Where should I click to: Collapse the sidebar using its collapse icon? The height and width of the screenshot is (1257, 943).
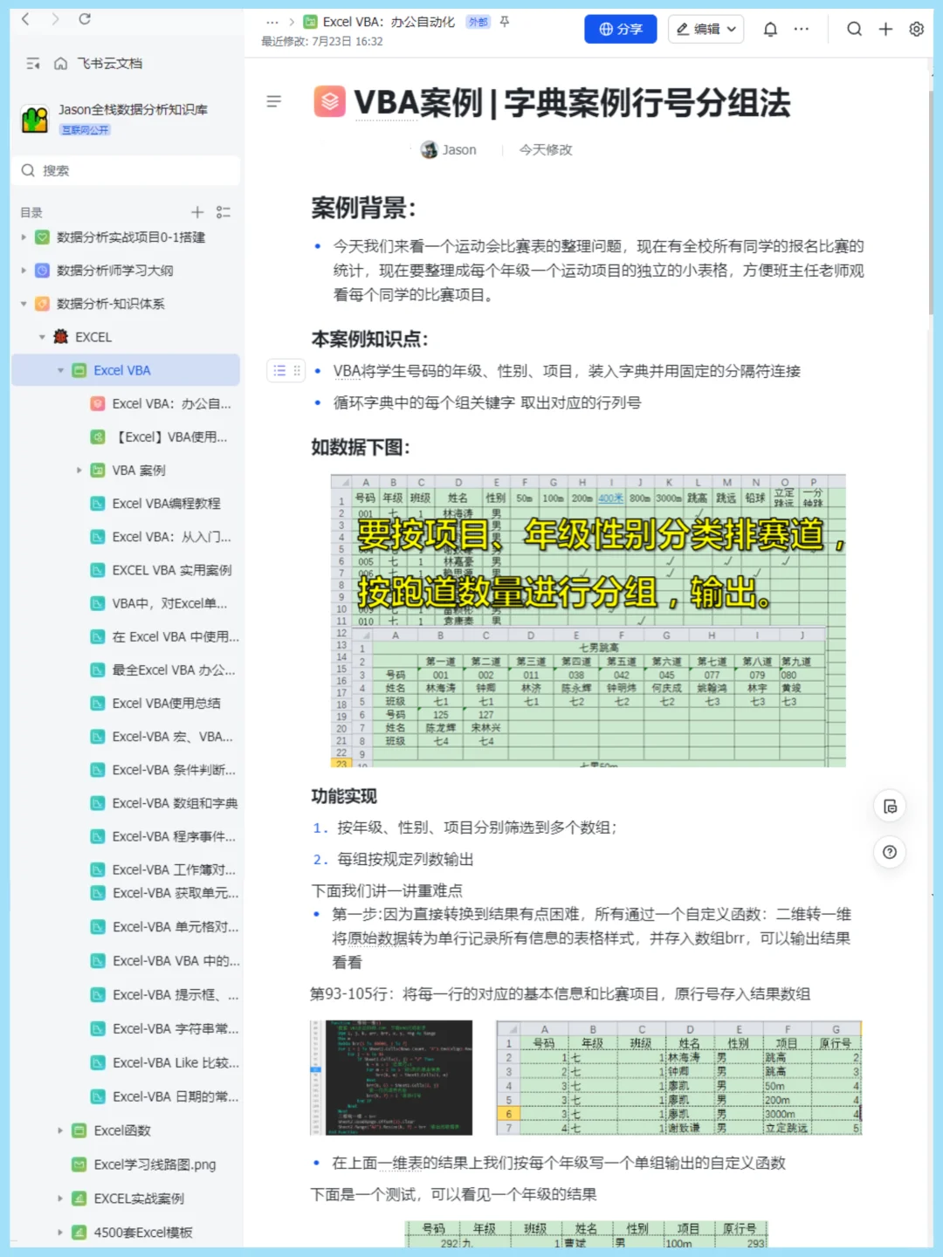click(34, 64)
